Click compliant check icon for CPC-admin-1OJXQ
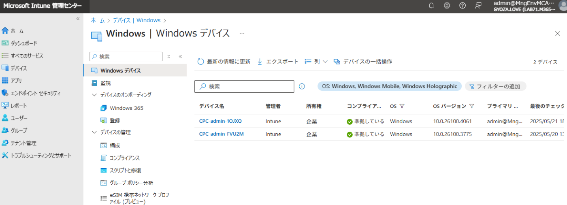 tap(350, 122)
